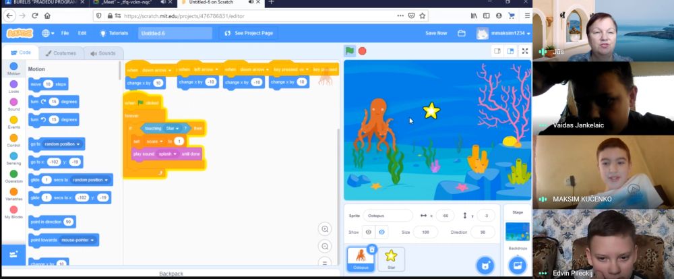Image resolution: width=674 pixels, height=279 pixels.
Task: Open random position dropdown in go to block
Action: 63,144
